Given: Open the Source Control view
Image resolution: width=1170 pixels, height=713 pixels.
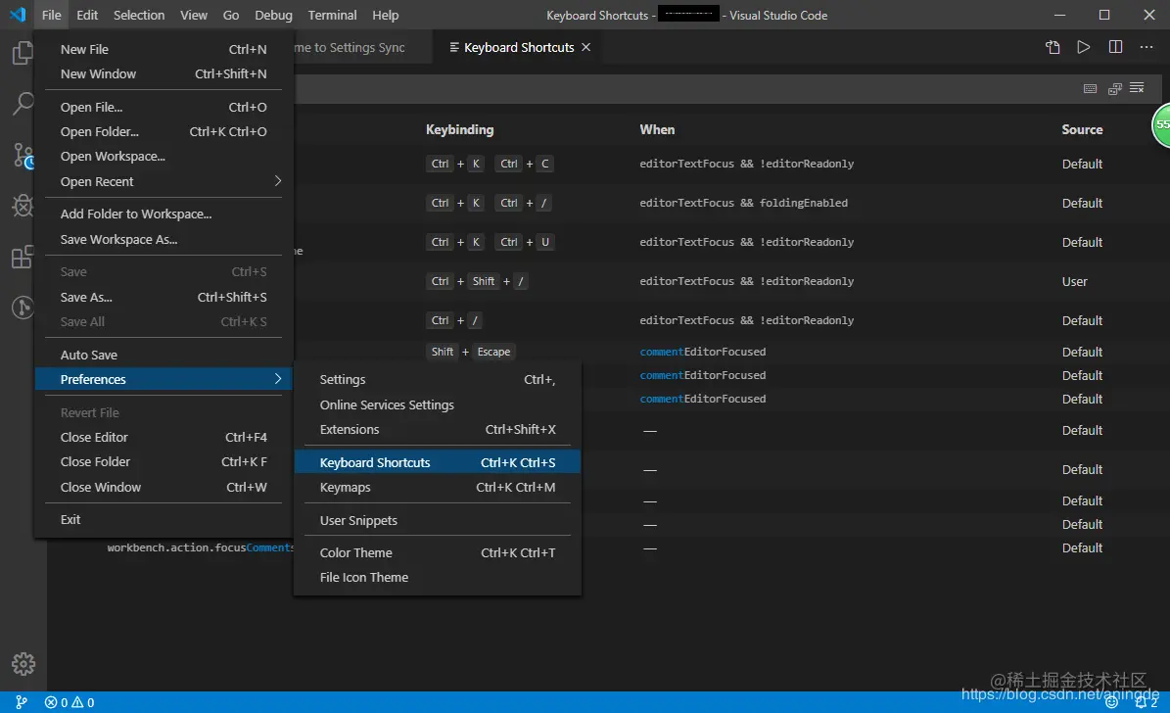Looking at the screenshot, I should coord(23,155).
